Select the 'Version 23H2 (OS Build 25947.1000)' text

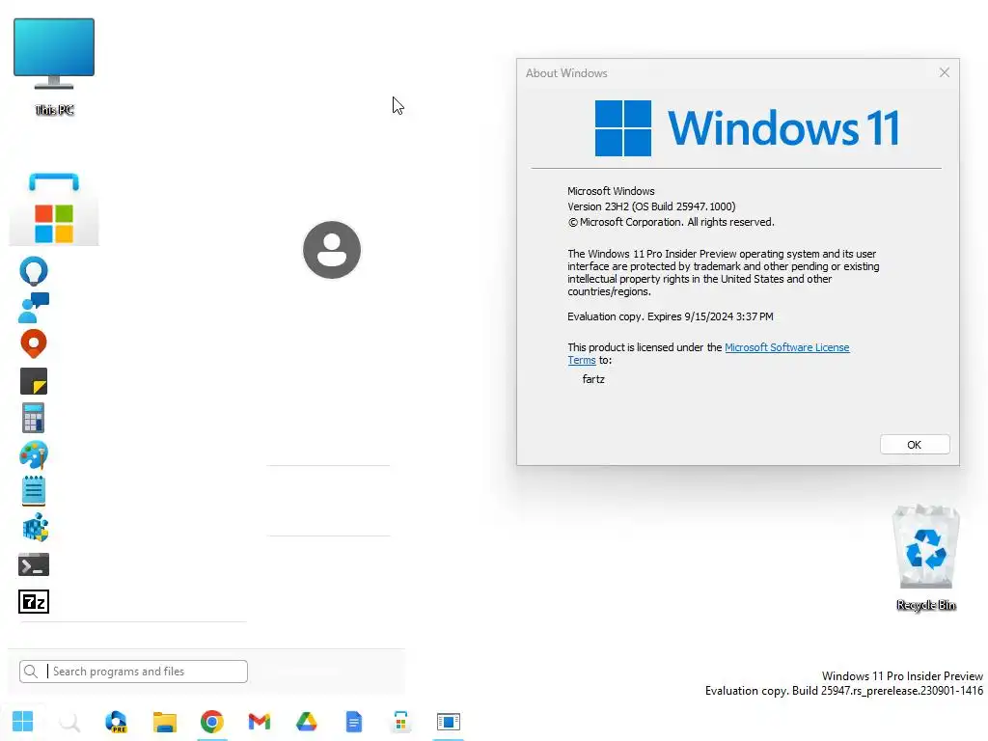click(651, 206)
